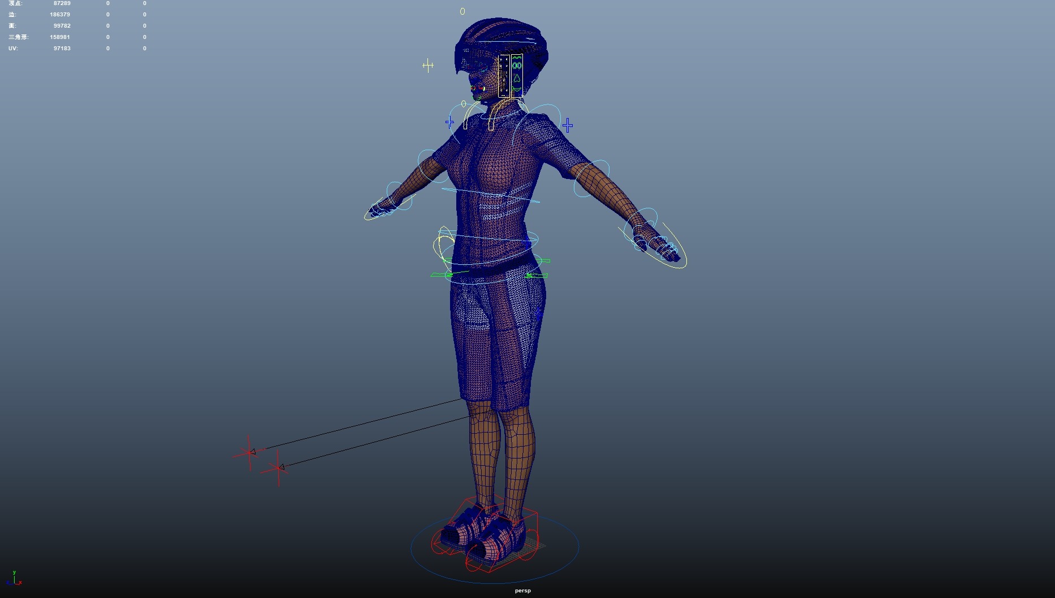Viewport: 1055px width, 598px height.
Task: Click the UV count value 97183
Action: coord(62,49)
